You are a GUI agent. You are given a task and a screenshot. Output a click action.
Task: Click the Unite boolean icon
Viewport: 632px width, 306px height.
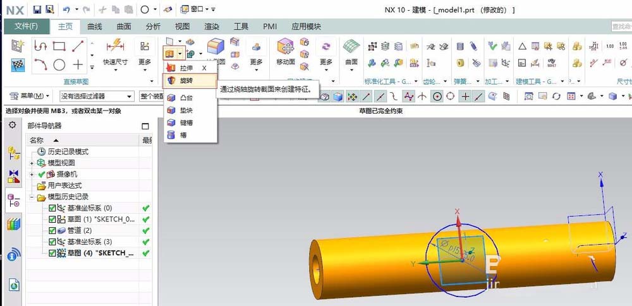pos(190,53)
